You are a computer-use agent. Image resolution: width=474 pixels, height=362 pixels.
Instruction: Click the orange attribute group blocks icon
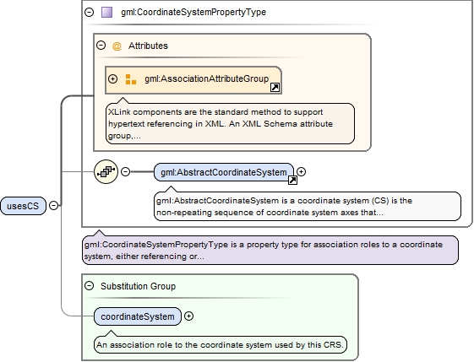pos(131,79)
